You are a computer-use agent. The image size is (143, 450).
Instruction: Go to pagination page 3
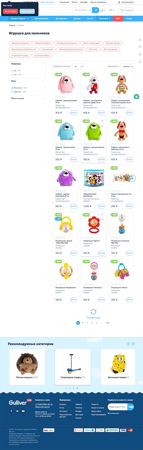87,323
